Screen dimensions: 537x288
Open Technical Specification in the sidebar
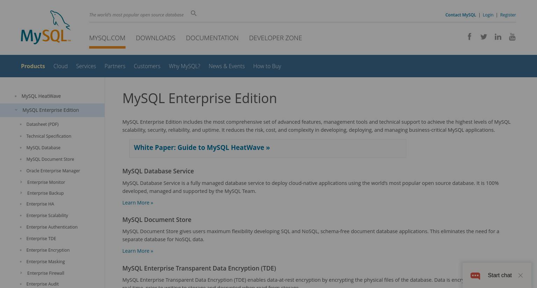click(x=49, y=136)
